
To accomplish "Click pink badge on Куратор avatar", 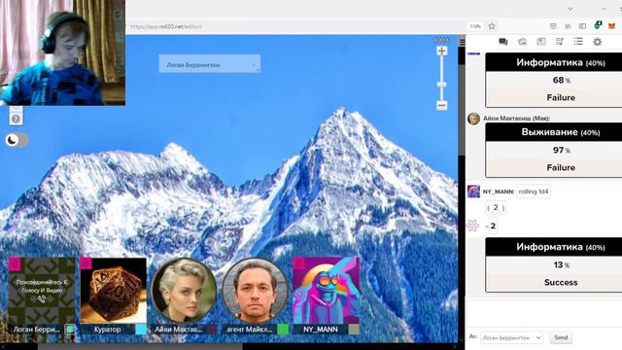I will tap(86, 263).
